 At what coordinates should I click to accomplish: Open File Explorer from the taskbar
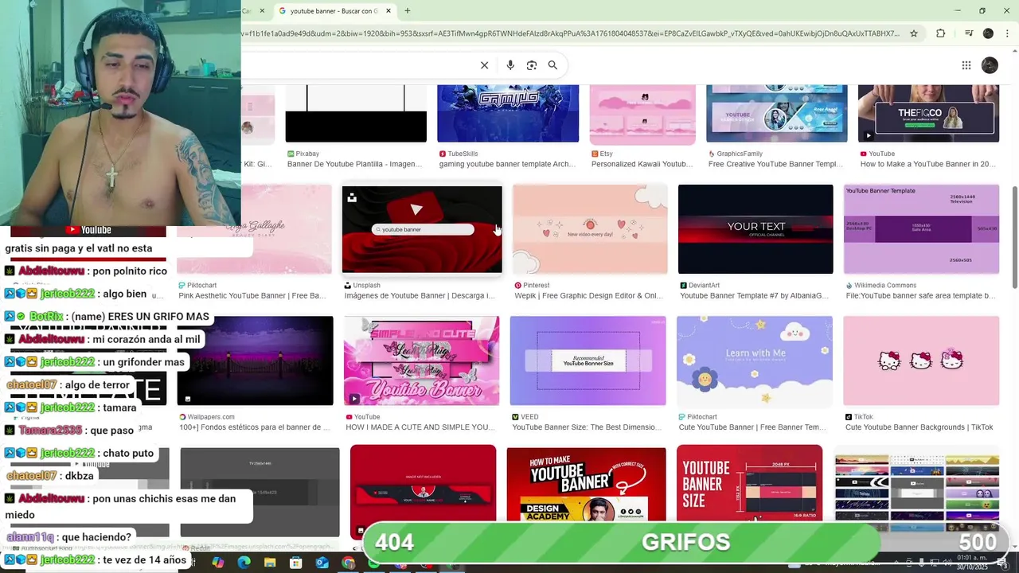pos(270,563)
